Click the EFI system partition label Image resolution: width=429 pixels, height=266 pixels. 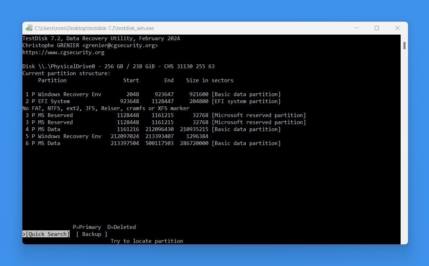(x=246, y=101)
